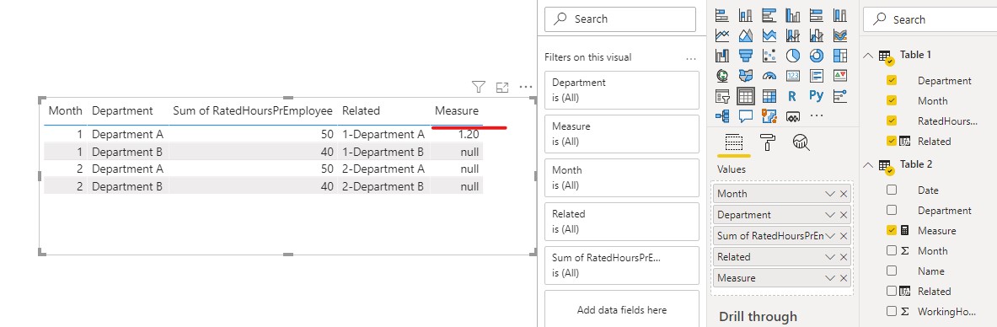This screenshot has height=327, width=997.
Task: Remove Month from Values
Action: pos(844,194)
